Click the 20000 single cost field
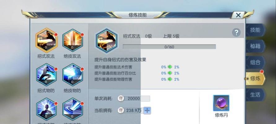 134,99
